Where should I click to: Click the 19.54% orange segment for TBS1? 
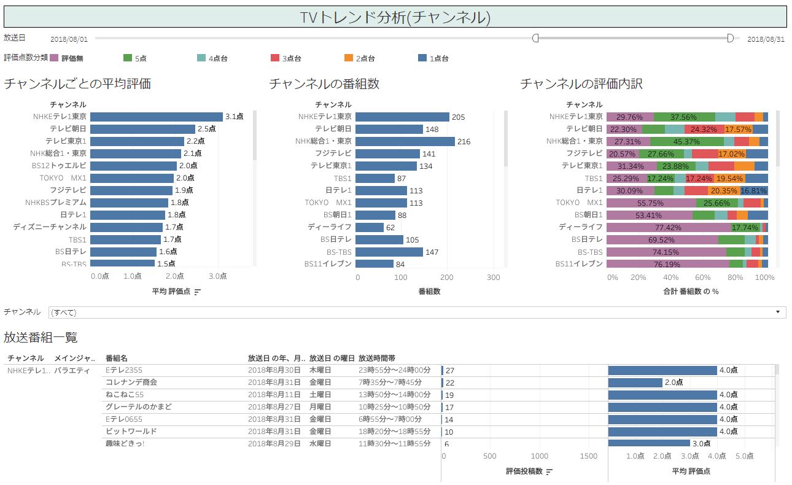click(x=729, y=178)
